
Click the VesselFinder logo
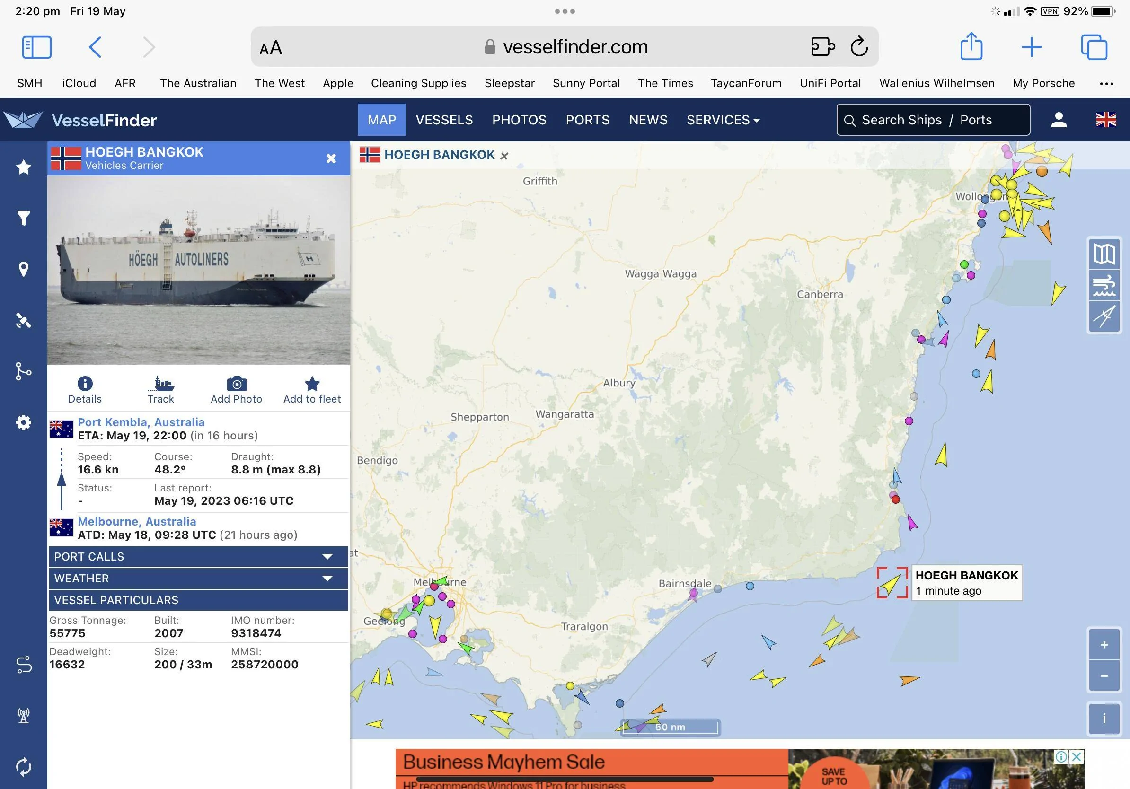pyautogui.click(x=80, y=120)
